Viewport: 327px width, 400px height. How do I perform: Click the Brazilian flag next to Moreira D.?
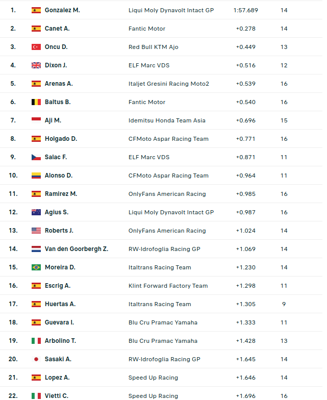pos(36,267)
